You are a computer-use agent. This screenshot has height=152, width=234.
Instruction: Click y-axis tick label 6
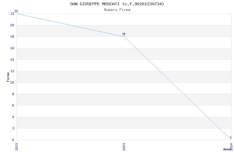pos(13,105)
